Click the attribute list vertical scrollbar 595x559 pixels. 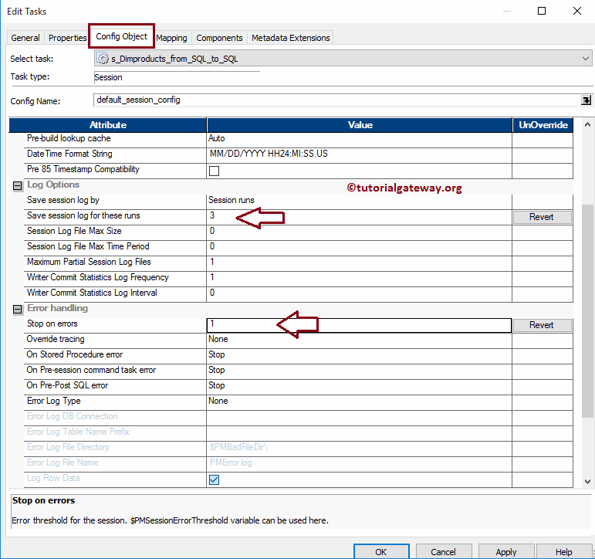point(587,309)
